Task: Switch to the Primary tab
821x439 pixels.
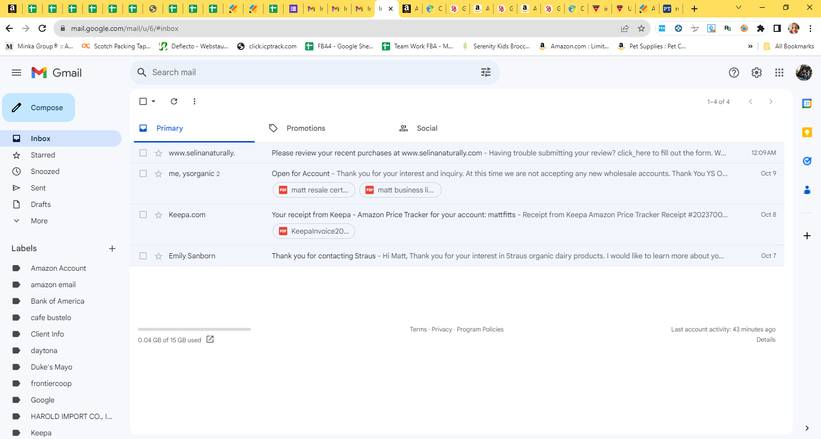Action: click(x=194, y=128)
